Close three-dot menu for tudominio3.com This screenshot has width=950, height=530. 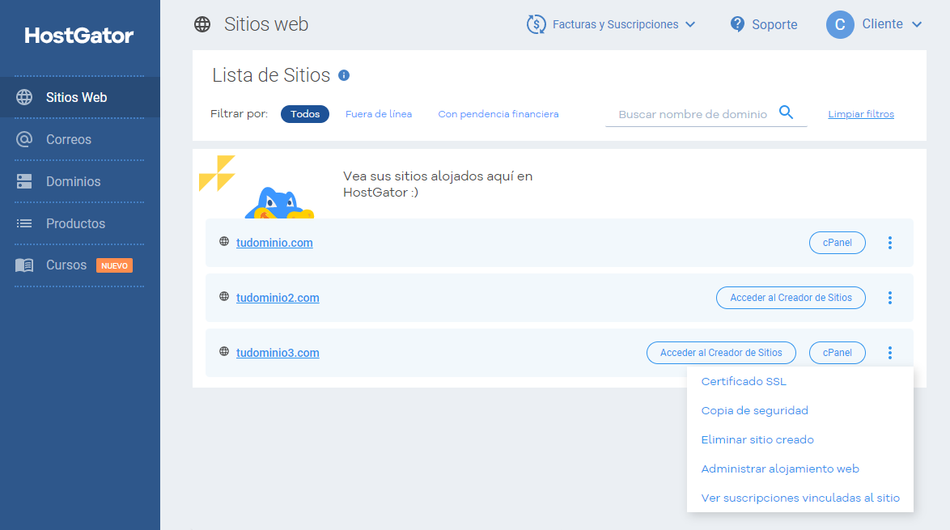pyautogui.click(x=890, y=353)
